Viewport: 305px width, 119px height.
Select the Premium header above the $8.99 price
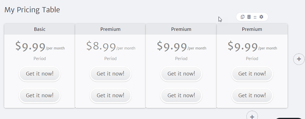111,29
